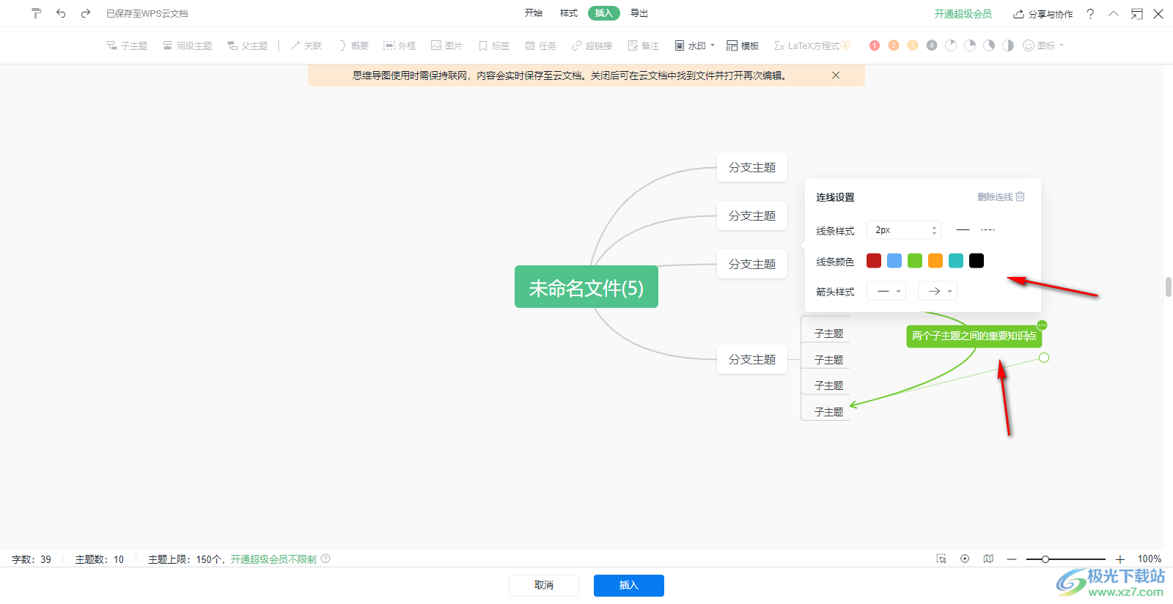Pick the orange line color

click(935, 261)
